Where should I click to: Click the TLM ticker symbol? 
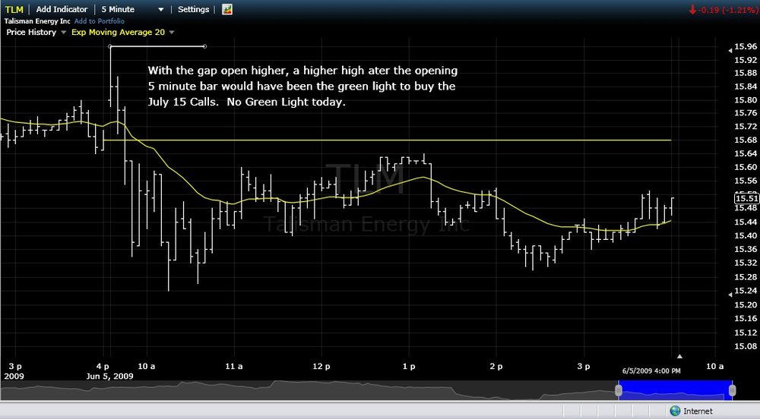(14, 9)
